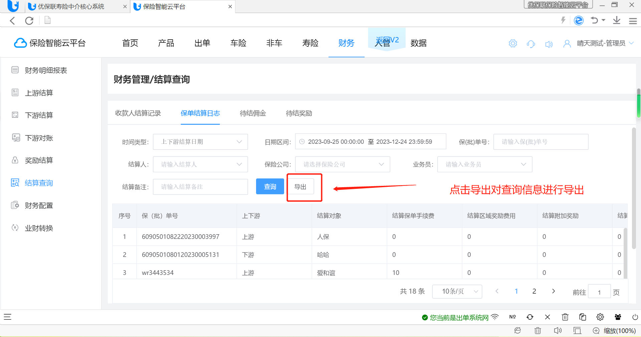The image size is (641, 337).
Task: Open 下游结算 in the sidebar
Action: 39,115
